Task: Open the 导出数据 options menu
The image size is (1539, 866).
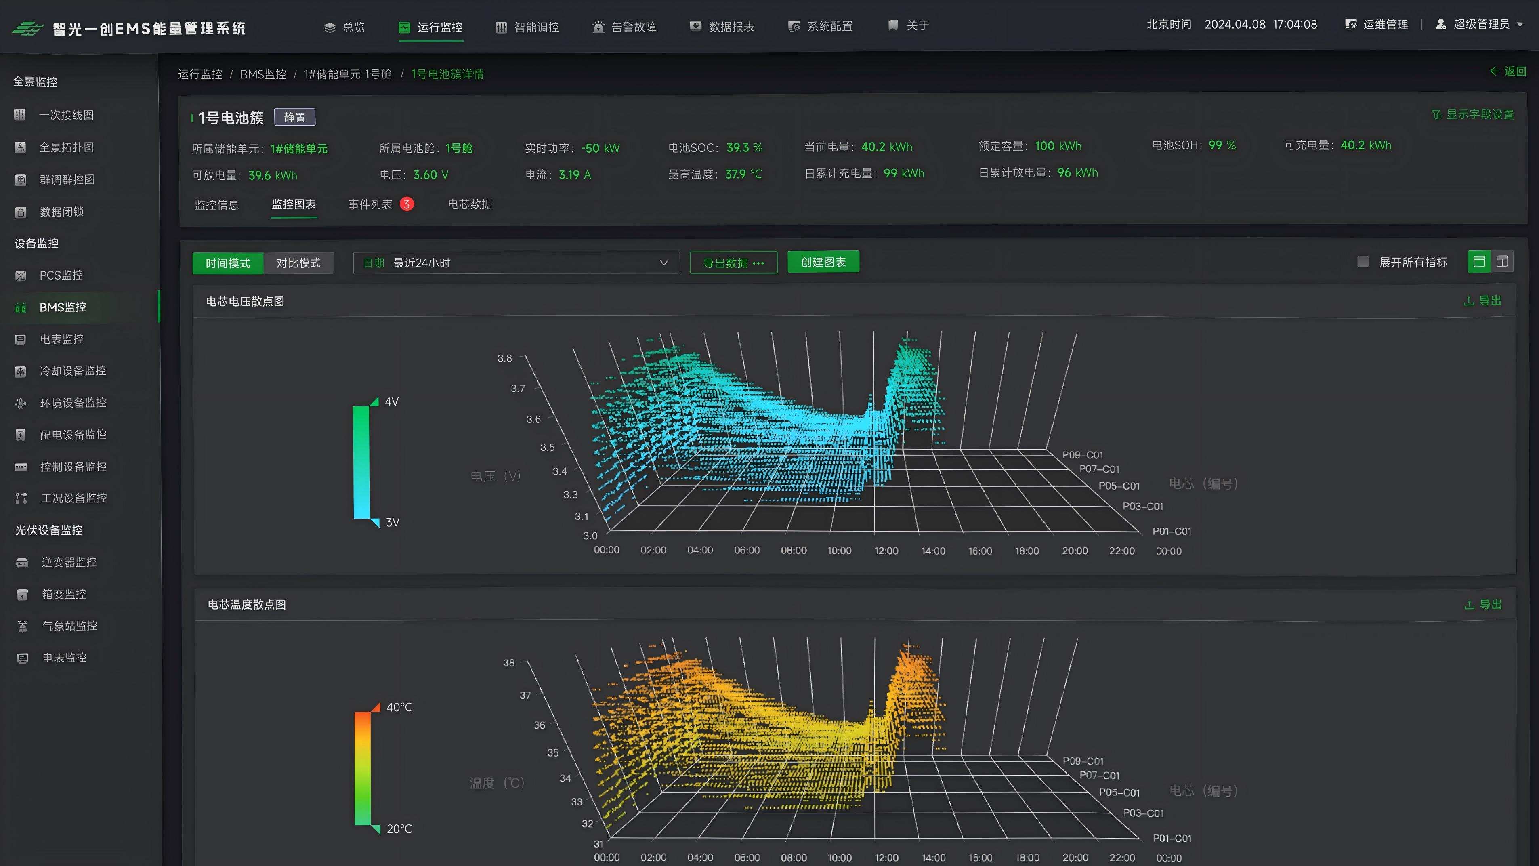Action: 733,263
